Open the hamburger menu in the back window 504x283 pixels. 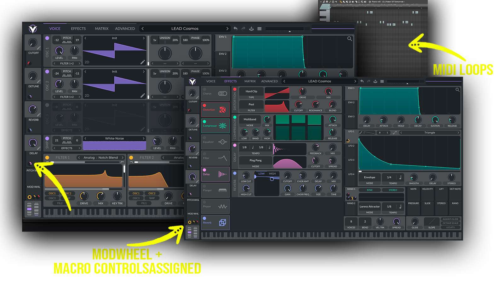[260, 29]
